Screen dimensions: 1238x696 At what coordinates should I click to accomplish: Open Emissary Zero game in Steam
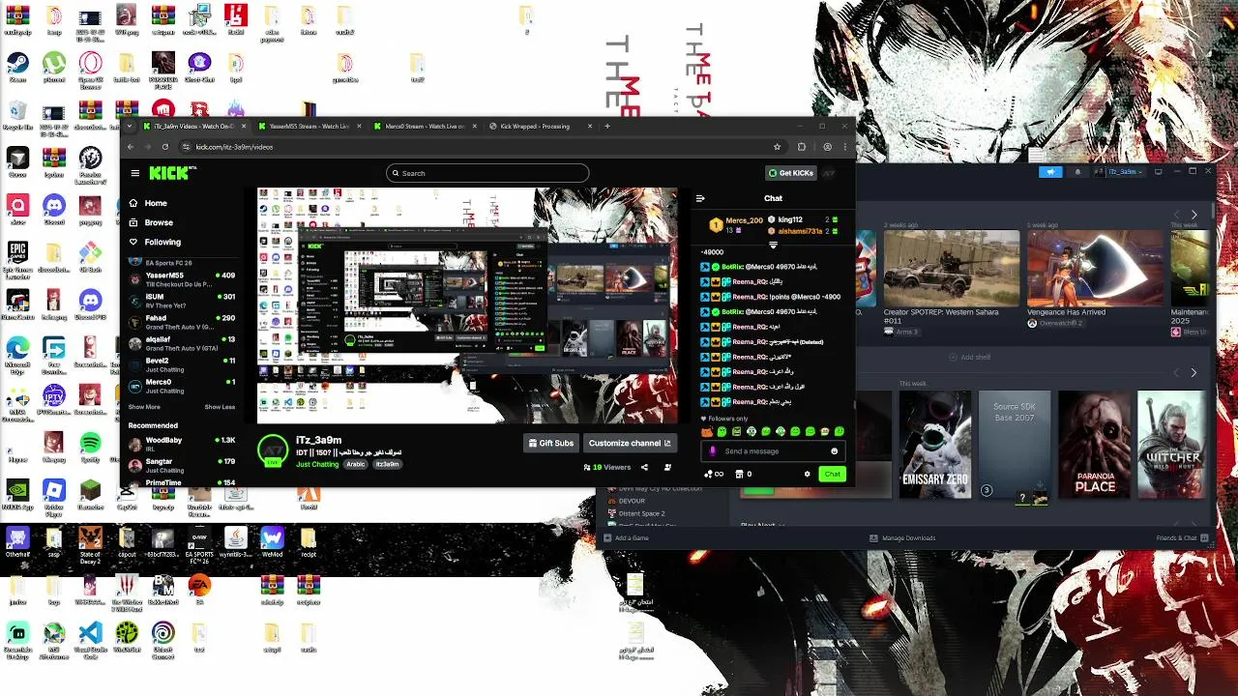click(934, 445)
